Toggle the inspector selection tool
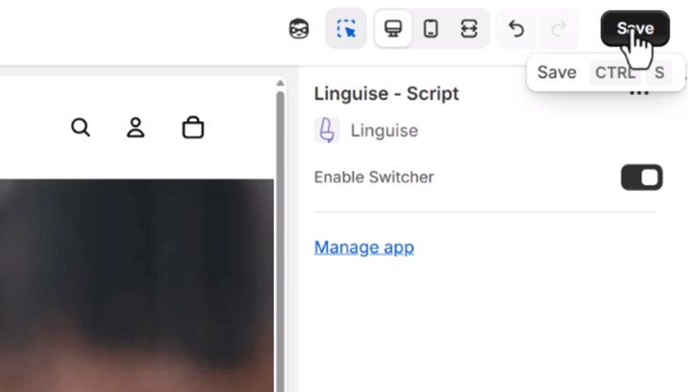 347,29
